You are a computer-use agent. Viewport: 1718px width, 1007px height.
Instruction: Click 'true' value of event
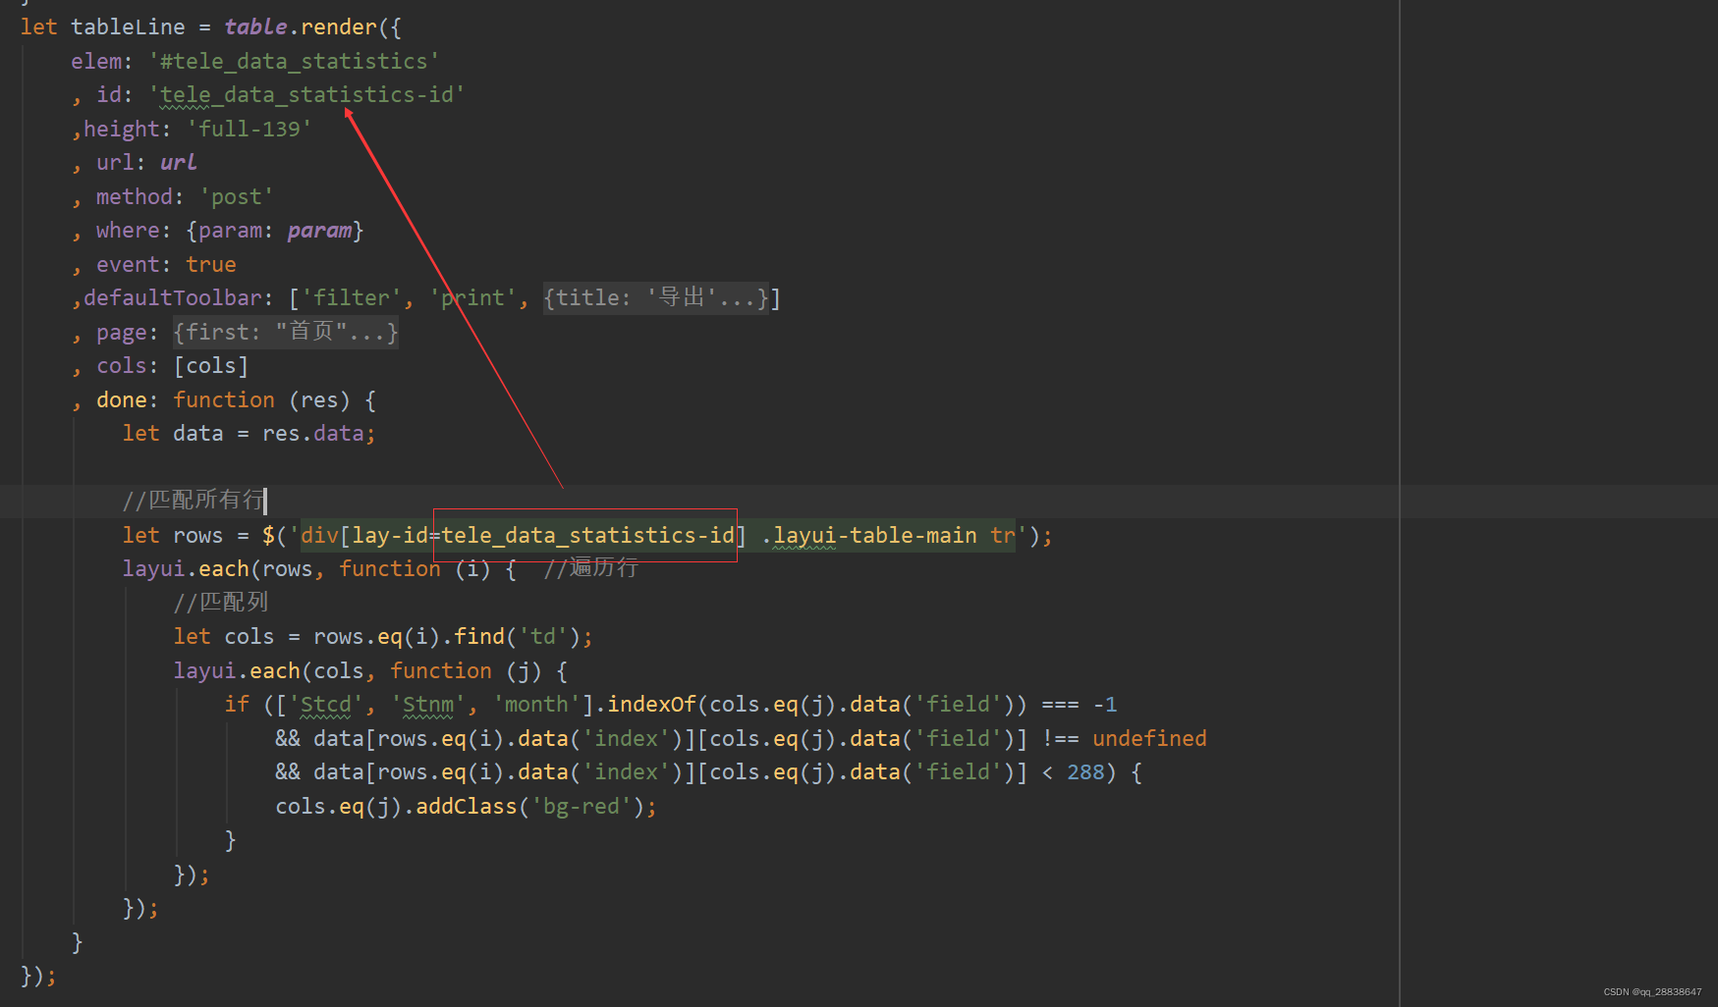(211, 265)
